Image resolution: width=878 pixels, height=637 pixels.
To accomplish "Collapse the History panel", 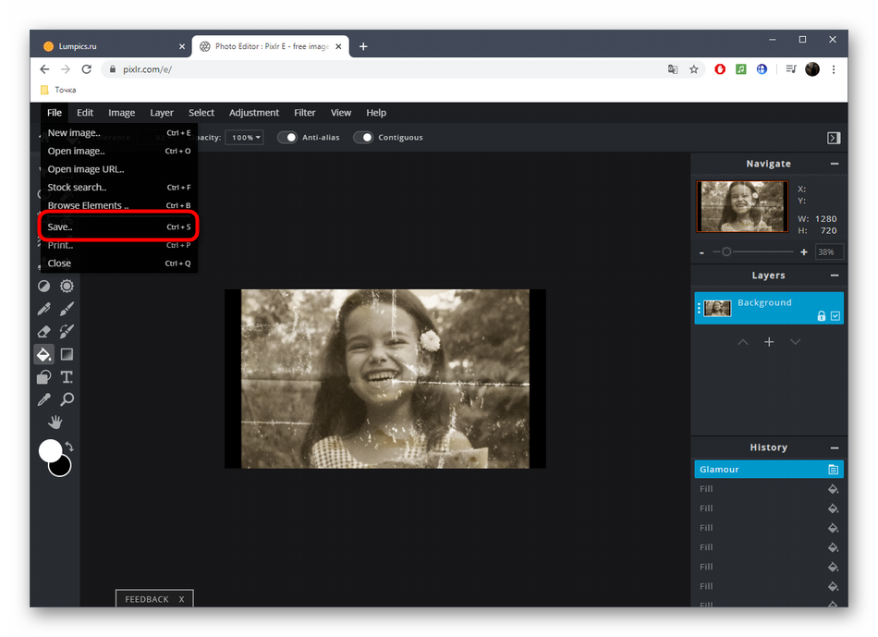I will (834, 447).
